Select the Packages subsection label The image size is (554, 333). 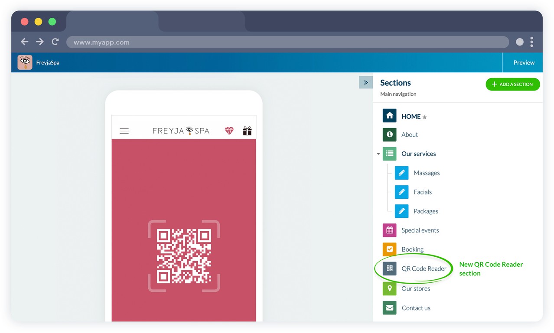(x=426, y=211)
